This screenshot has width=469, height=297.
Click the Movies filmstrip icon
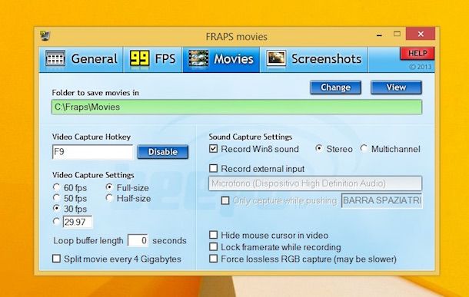click(198, 58)
